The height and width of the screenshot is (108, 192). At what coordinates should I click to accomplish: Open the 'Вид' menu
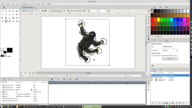pyautogui.click(x=13, y=4)
